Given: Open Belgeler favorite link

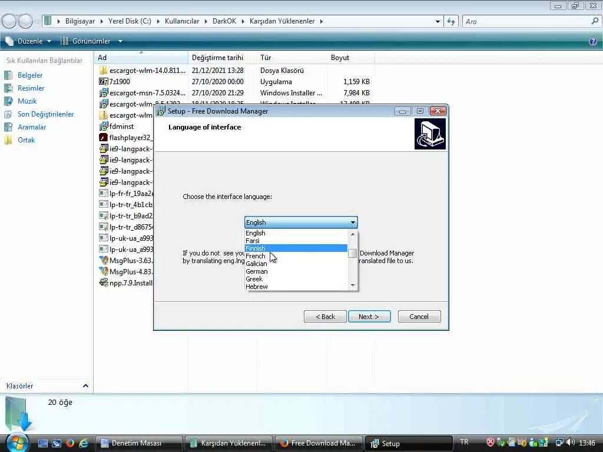Looking at the screenshot, I should click(29, 75).
